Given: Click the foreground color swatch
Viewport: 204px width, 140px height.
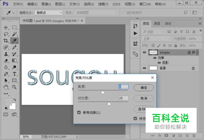Looking at the screenshot, I should (9, 102).
